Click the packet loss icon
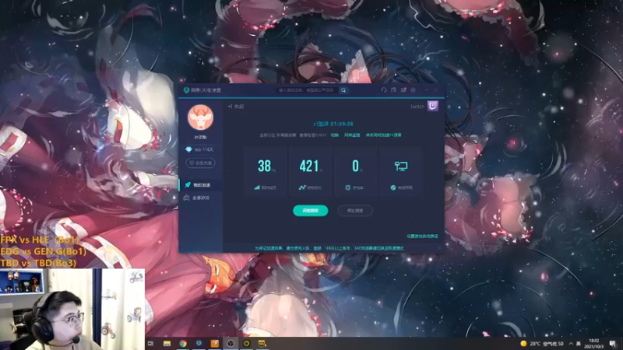The image size is (623, 350). point(348,187)
